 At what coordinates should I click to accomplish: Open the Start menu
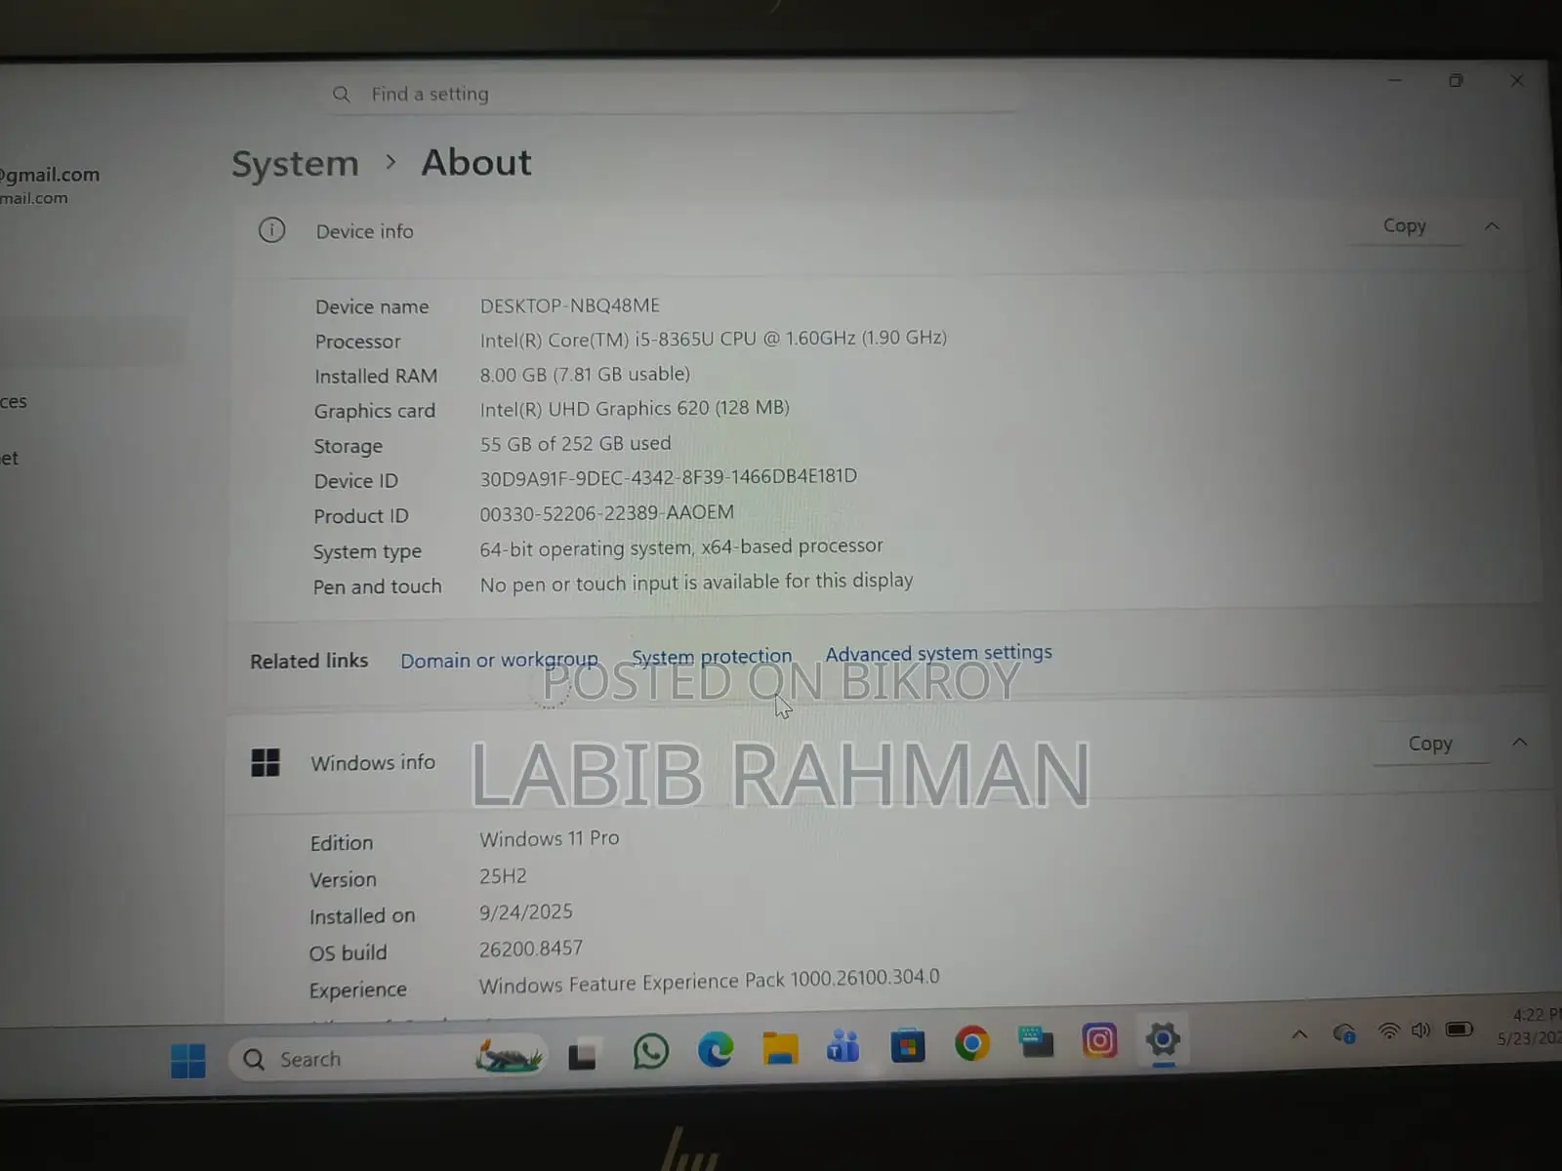(x=187, y=1061)
